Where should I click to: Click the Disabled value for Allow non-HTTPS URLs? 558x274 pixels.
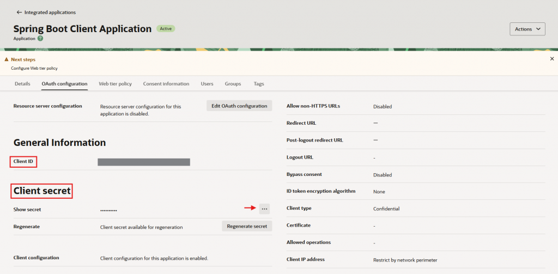click(383, 106)
